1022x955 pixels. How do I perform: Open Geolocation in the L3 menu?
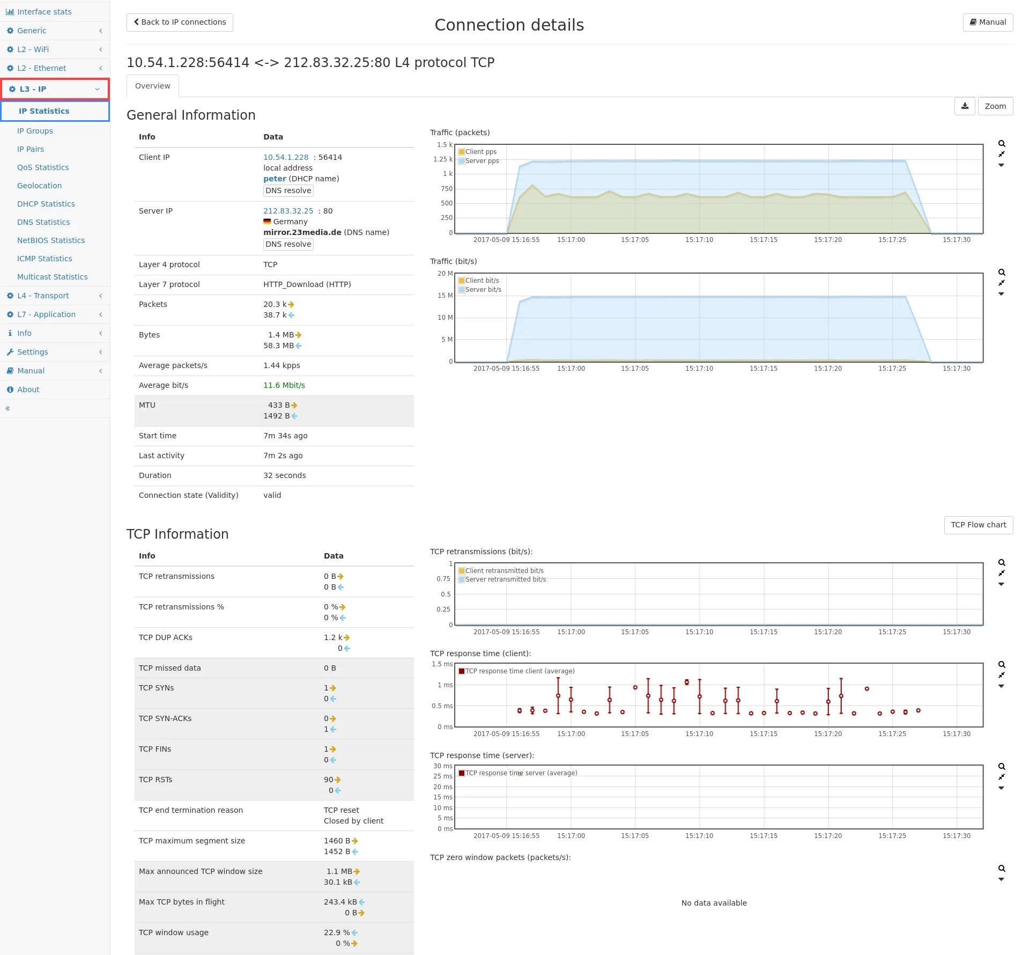point(39,186)
